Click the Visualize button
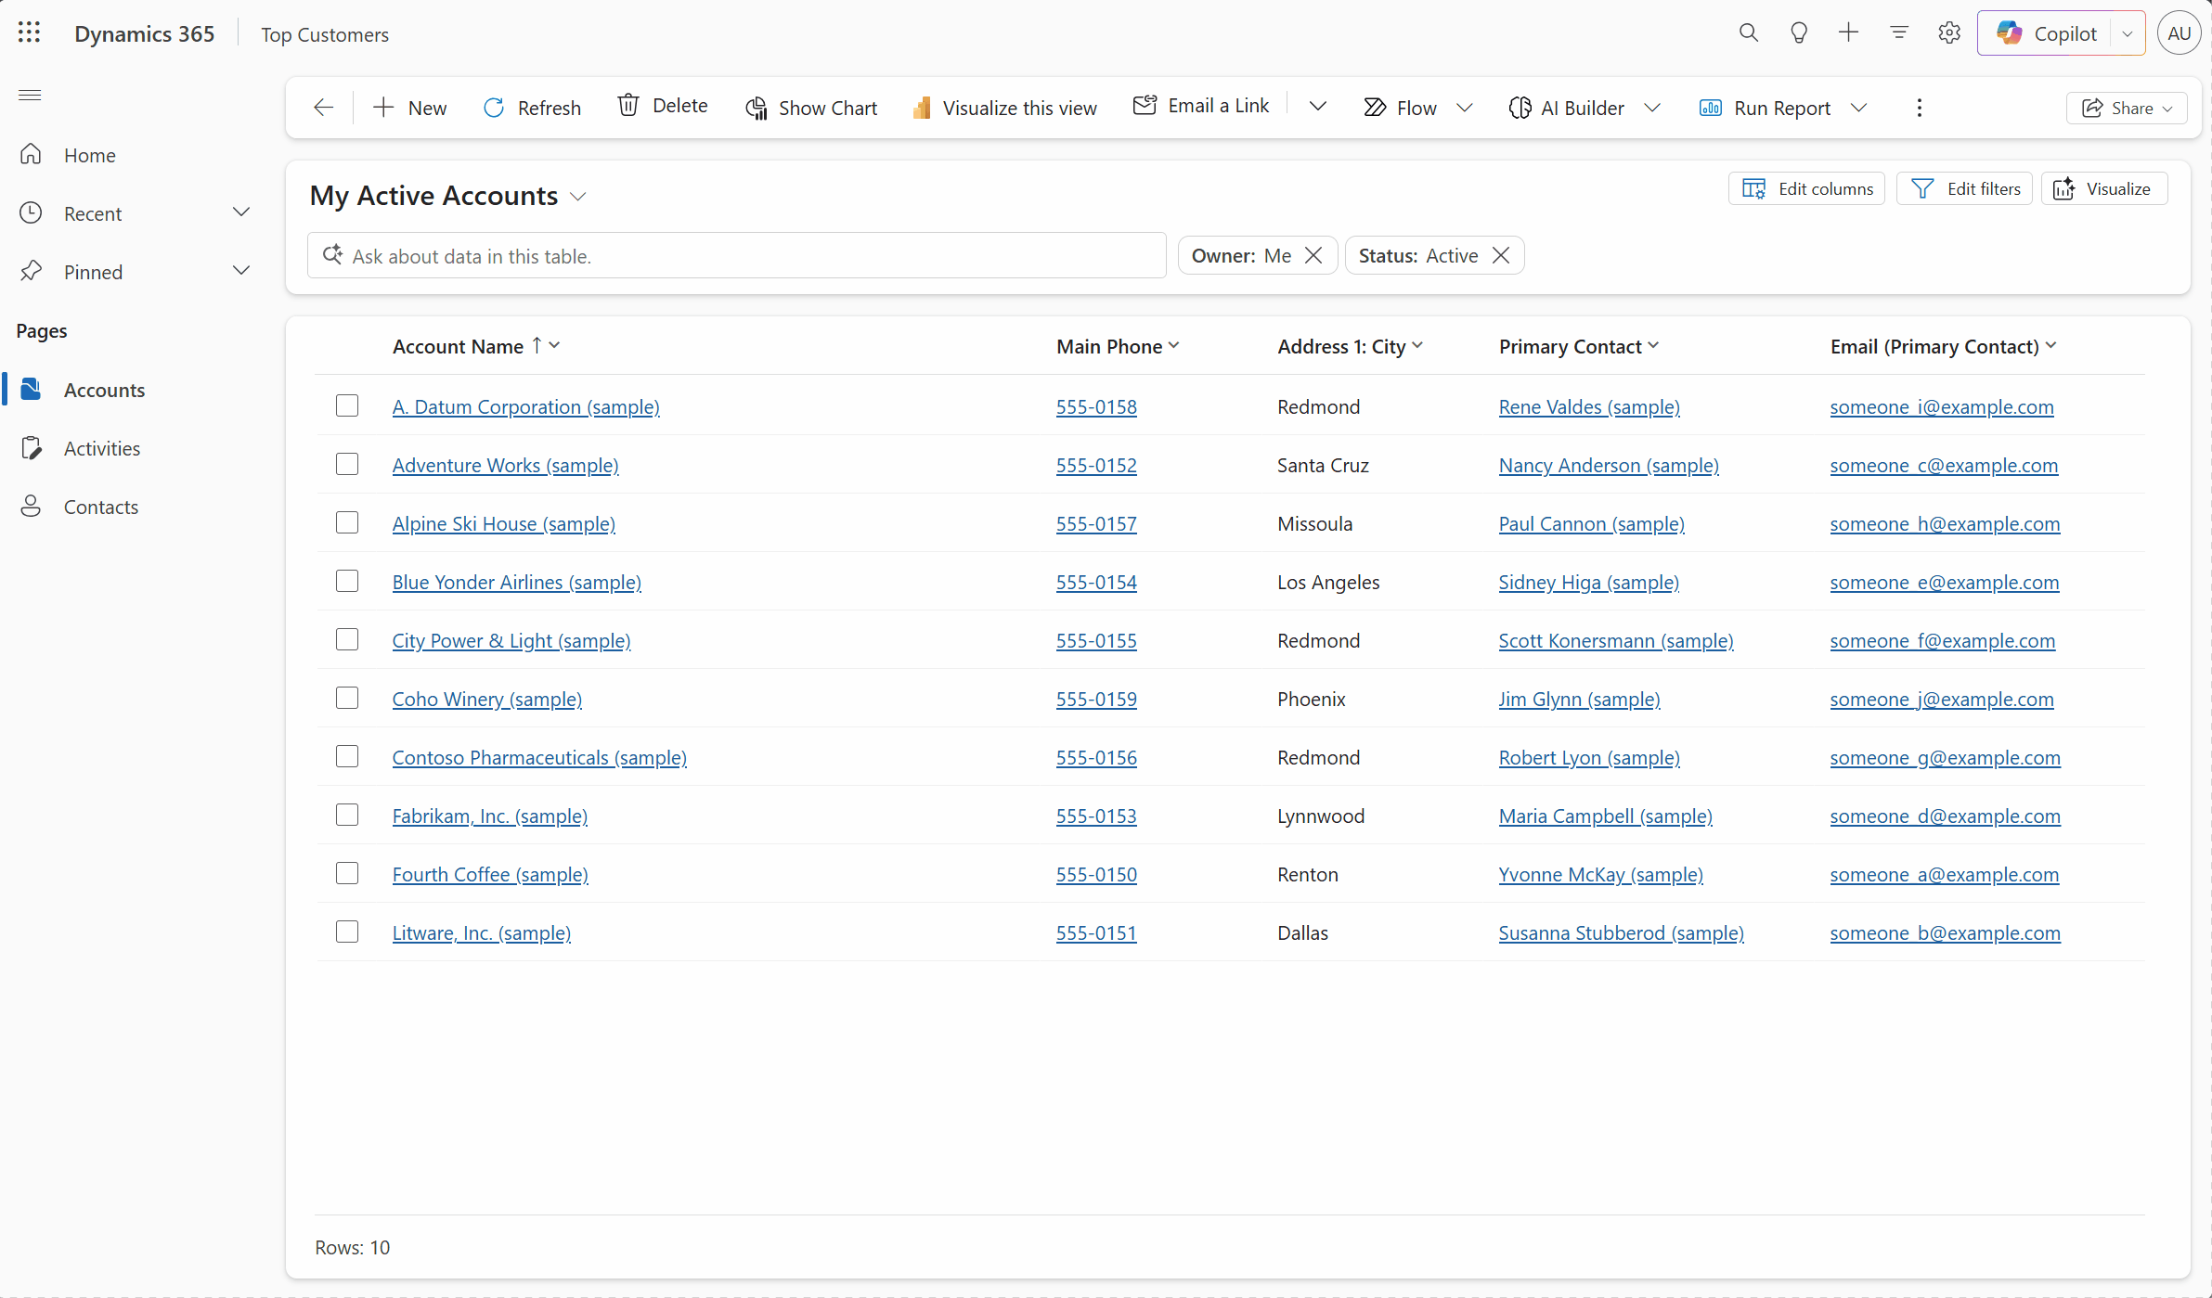 pyautogui.click(x=2104, y=188)
